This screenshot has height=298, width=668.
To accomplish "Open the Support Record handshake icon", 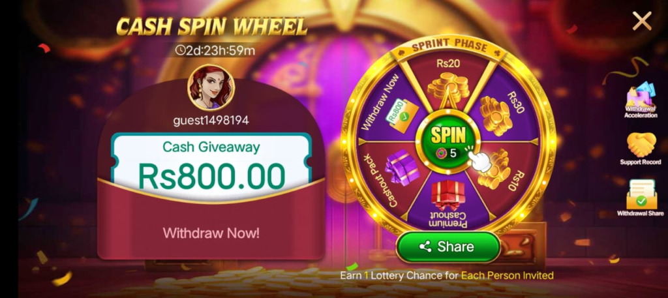I will pos(641,149).
